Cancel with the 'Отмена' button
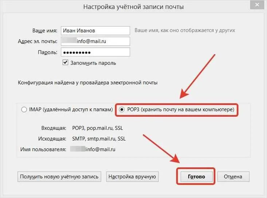Screen dimensions: 267x198 coord(233,176)
